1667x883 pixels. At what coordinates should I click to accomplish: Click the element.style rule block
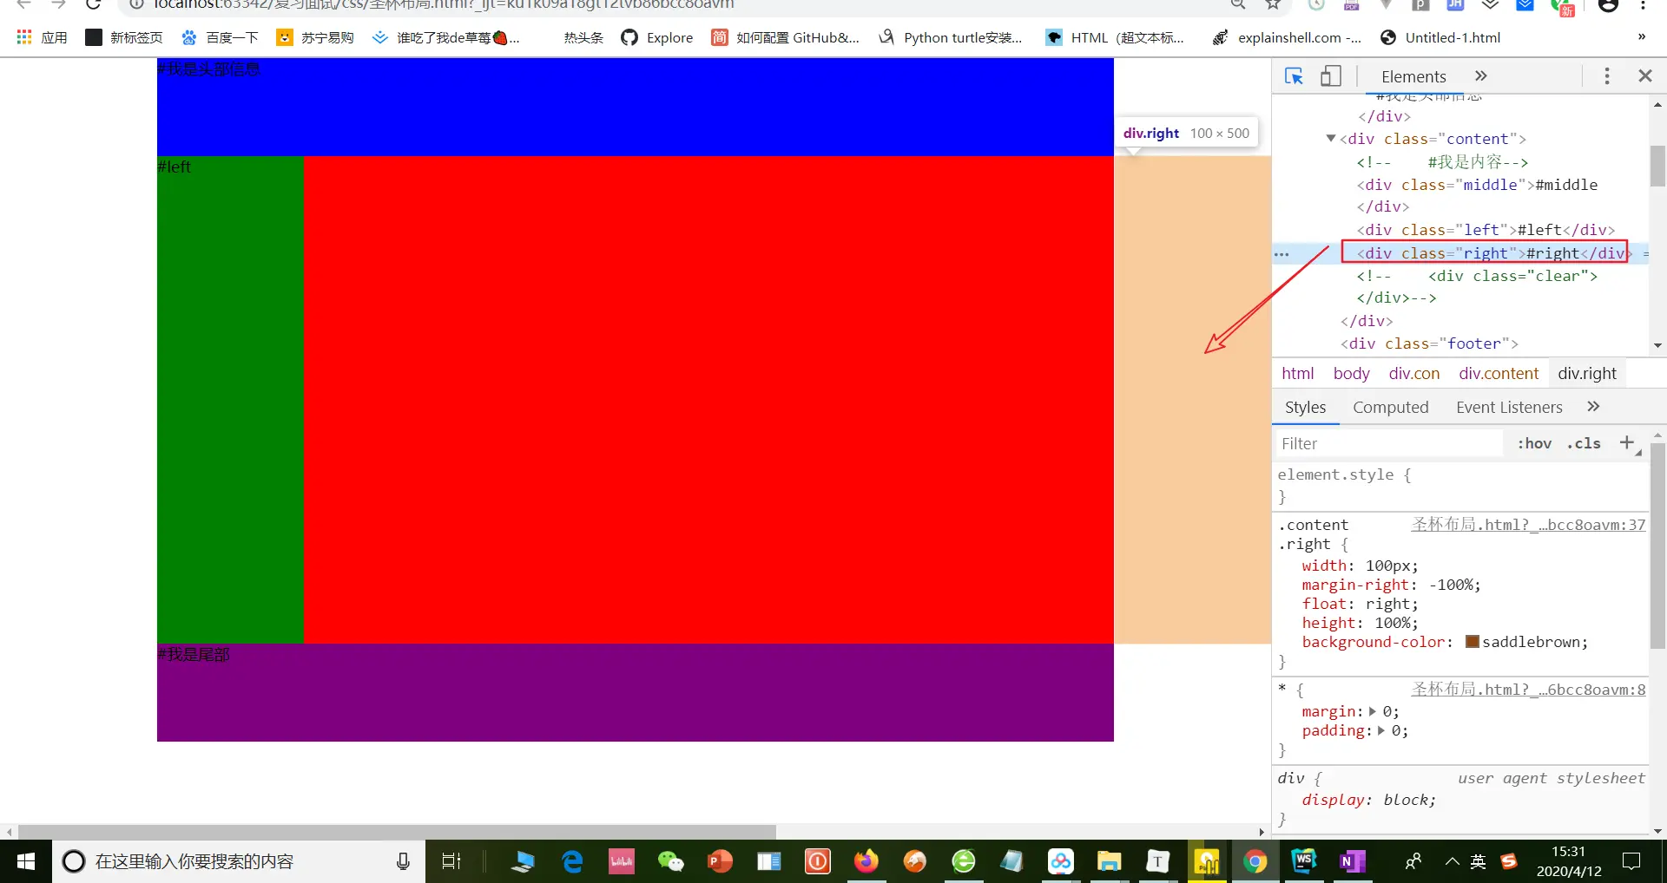coord(1460,486)
